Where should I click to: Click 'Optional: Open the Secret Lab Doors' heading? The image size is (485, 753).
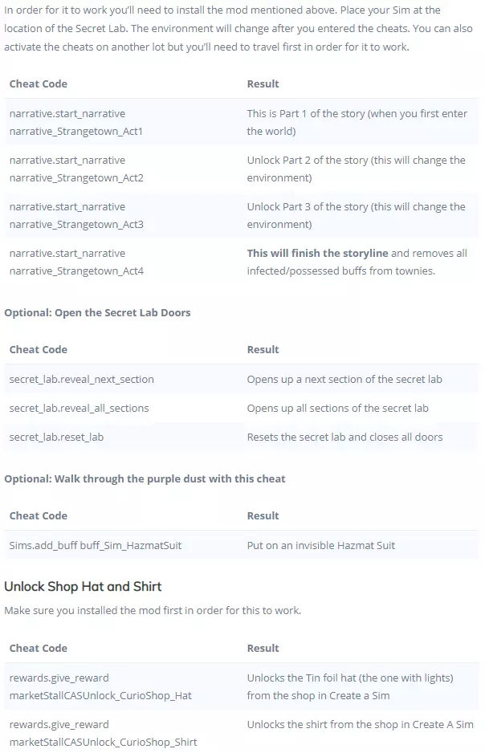[97, 312]
